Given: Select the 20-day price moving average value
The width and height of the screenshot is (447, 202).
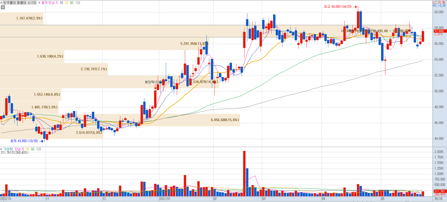Looking at the screenshot, I should tap(66, 3).
